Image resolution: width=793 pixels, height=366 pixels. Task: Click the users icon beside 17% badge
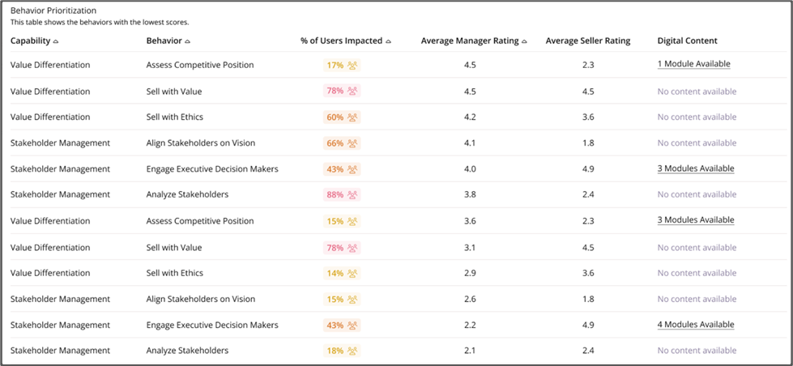pyautogui.click(x=352, y=66)
